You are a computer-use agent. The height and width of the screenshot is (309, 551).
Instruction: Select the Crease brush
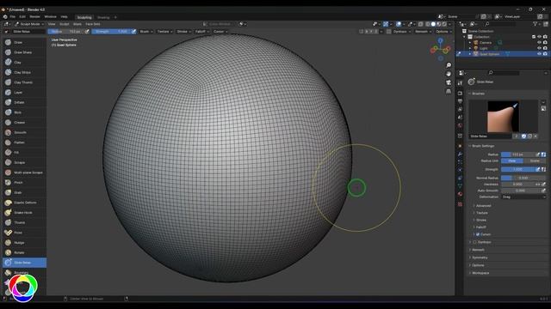(x=24, y=122)
